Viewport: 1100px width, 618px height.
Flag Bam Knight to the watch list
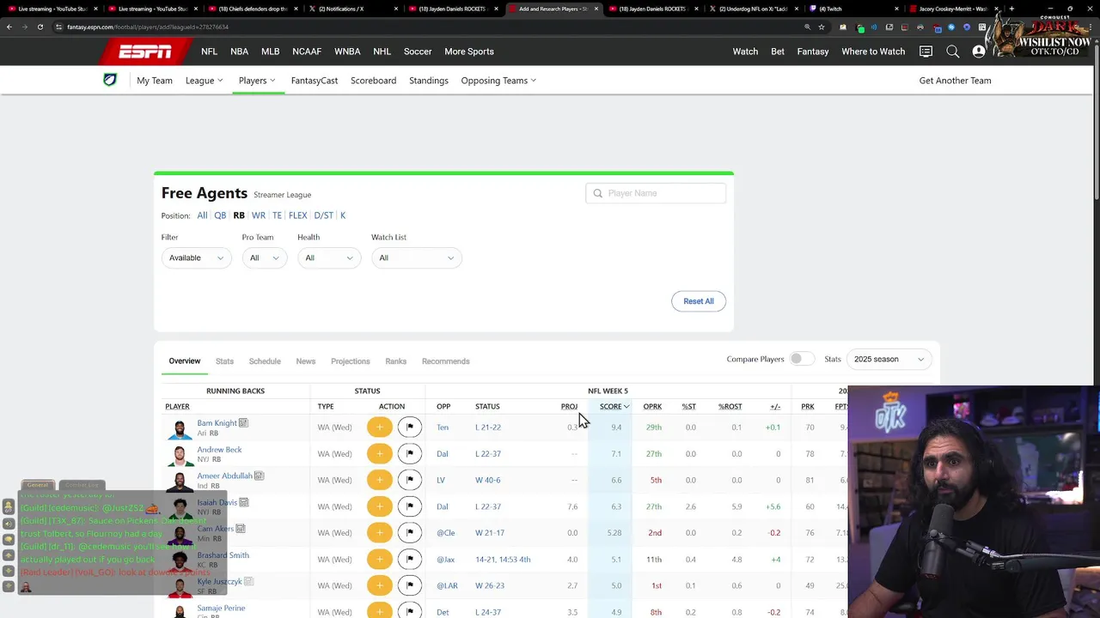click(410, 427)
